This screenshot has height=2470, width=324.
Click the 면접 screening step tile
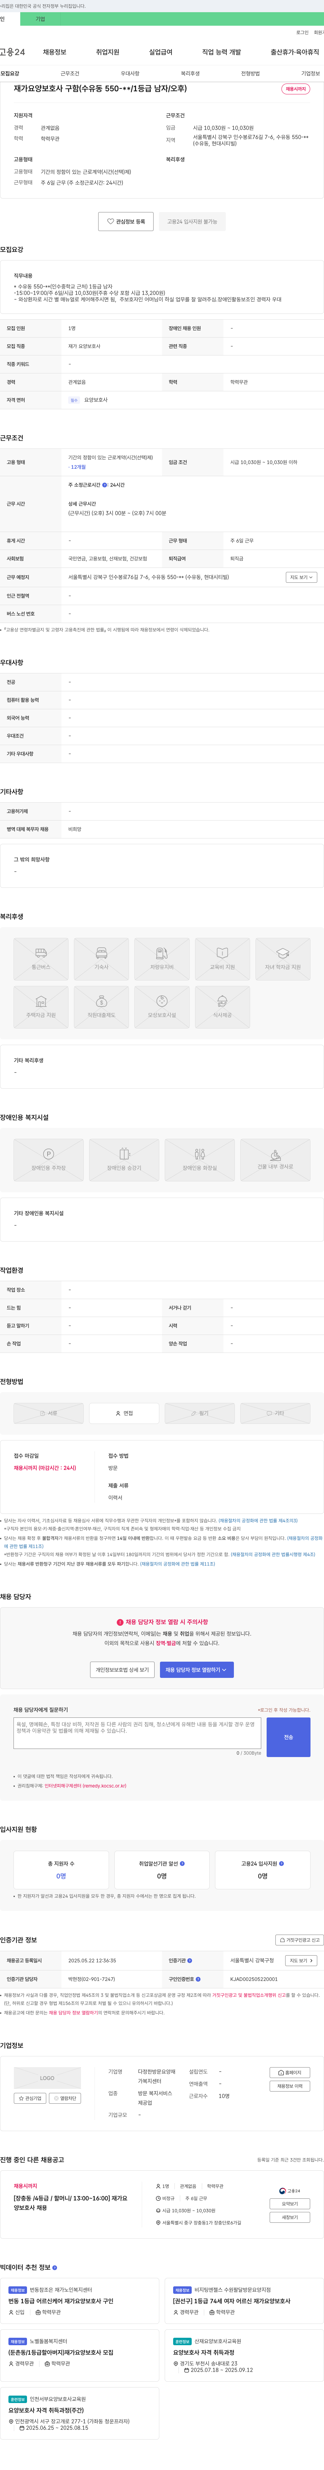124,1413
